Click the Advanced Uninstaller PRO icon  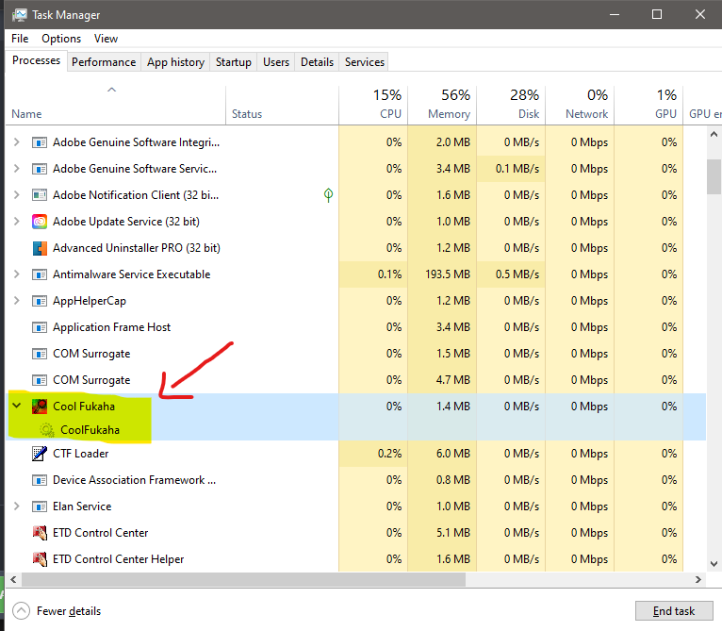point(40,248)
